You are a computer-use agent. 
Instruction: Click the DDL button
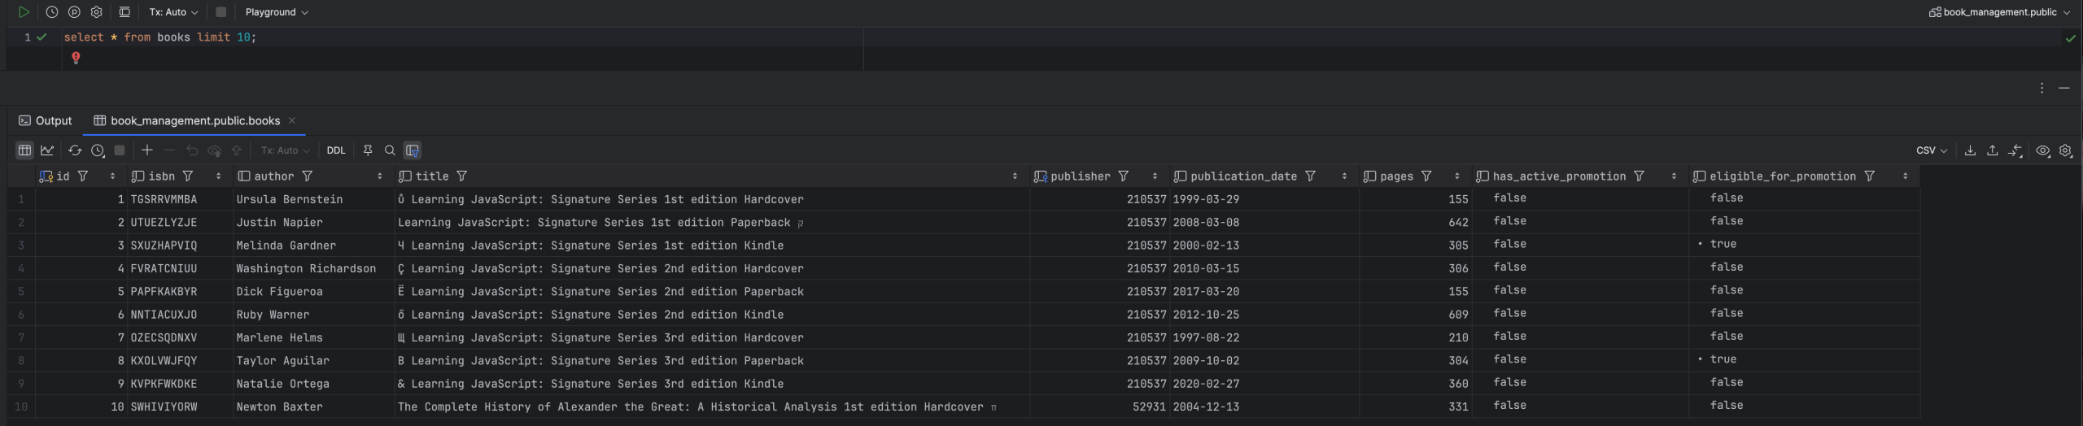pos(336,150)
